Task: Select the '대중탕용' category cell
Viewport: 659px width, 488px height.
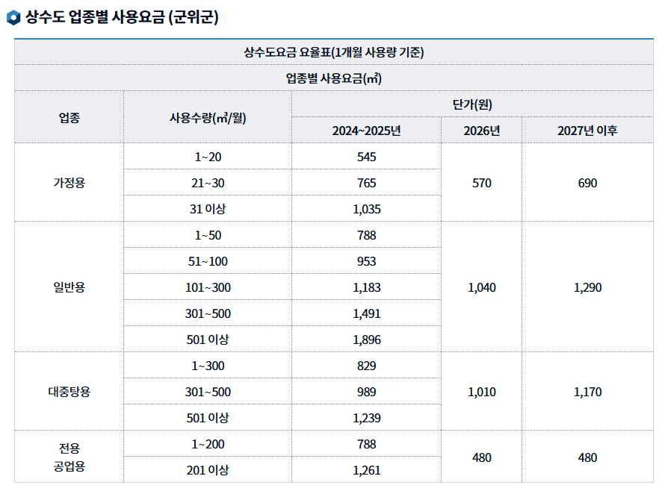Action: pos(69,392)
